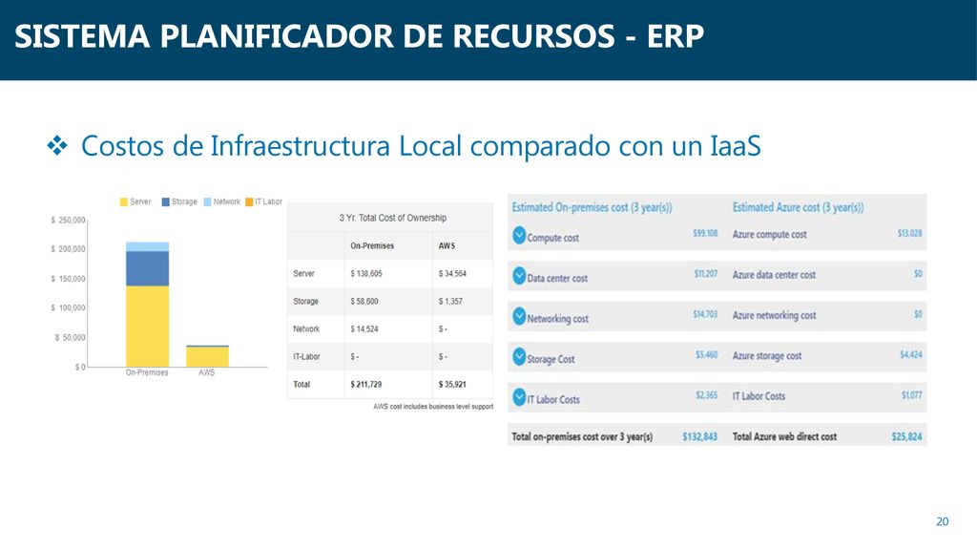Click 'AWS cost includes business level support' note
The width and height of the screenshot is (977, 550).
(x=433, y=407)
